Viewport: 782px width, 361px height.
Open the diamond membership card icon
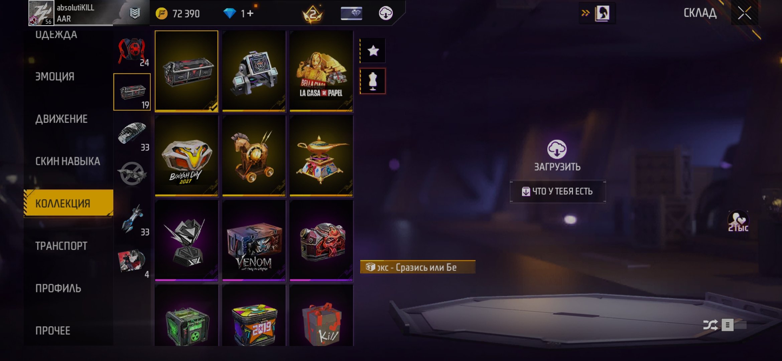click(351, 13)
